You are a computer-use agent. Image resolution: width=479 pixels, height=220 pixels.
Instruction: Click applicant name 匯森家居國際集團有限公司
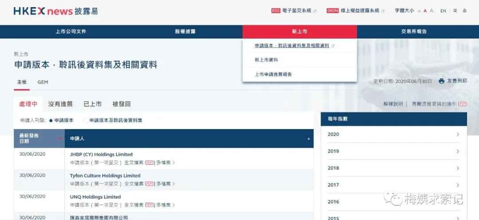98,217
